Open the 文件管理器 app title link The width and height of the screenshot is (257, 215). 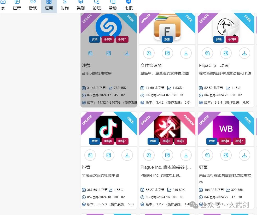click(x=151, y=65)
